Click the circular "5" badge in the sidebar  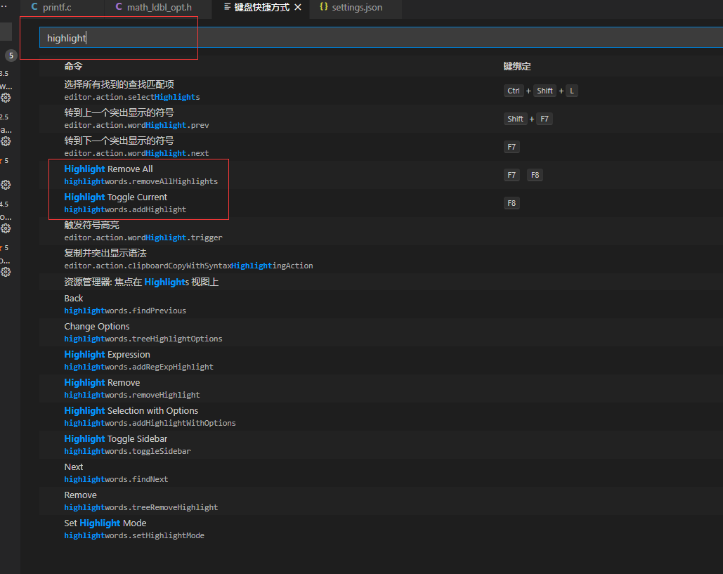pos(11,55)
